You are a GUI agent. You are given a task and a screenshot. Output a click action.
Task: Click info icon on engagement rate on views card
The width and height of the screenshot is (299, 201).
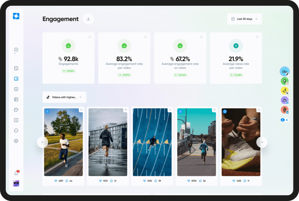pyautogui.click(x=201, y=37)
